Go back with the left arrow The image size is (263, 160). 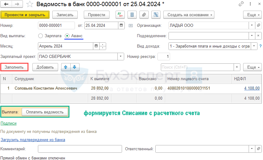[6, 4]
